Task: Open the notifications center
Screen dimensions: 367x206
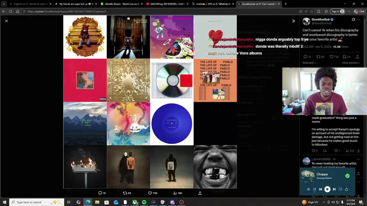Action: tap(361, 202)
